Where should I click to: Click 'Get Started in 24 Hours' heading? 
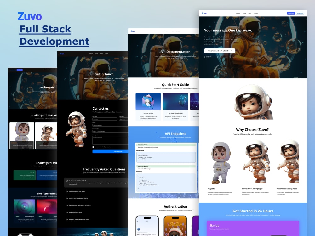click(x=253, y=211)
